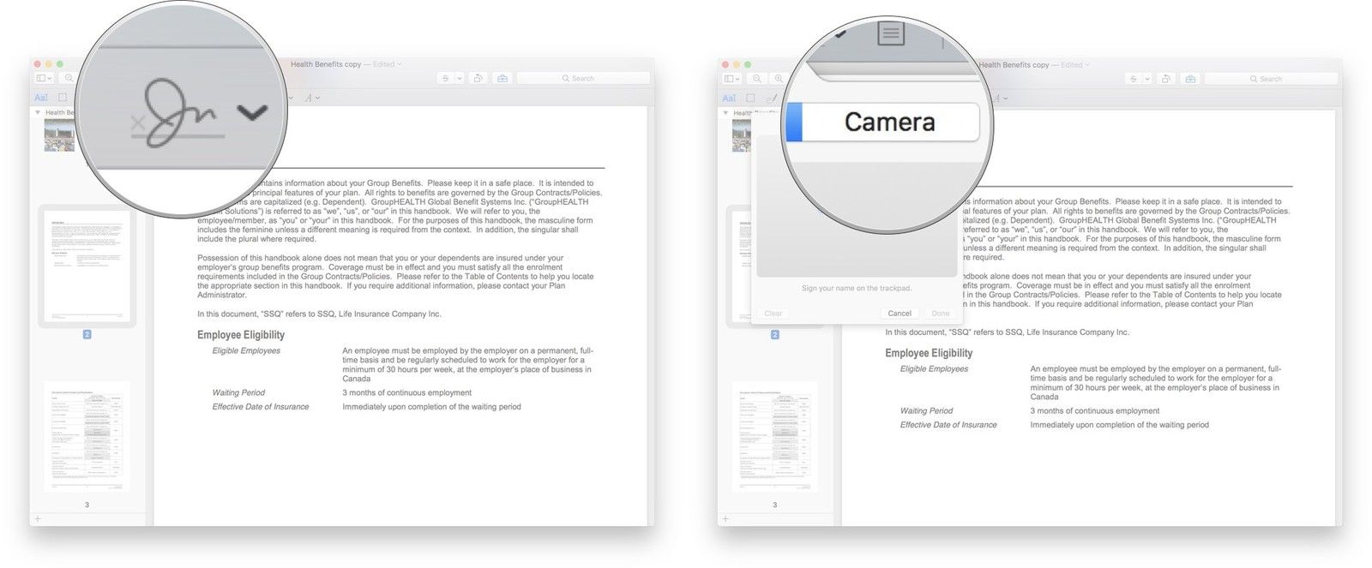1372x568 pixels.
Task: Click the Rotate icon in right window toolbar
Action: coord(1165,79)
